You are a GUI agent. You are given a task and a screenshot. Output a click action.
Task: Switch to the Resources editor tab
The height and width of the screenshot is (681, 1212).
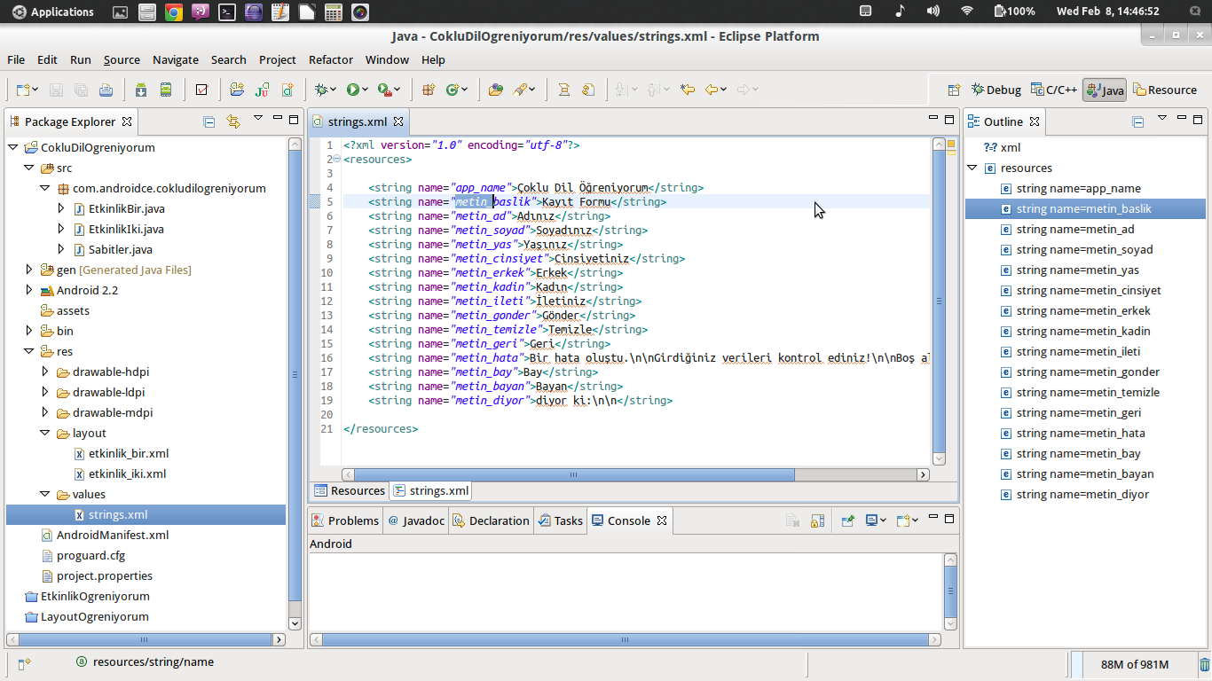[x=350, y=490]
